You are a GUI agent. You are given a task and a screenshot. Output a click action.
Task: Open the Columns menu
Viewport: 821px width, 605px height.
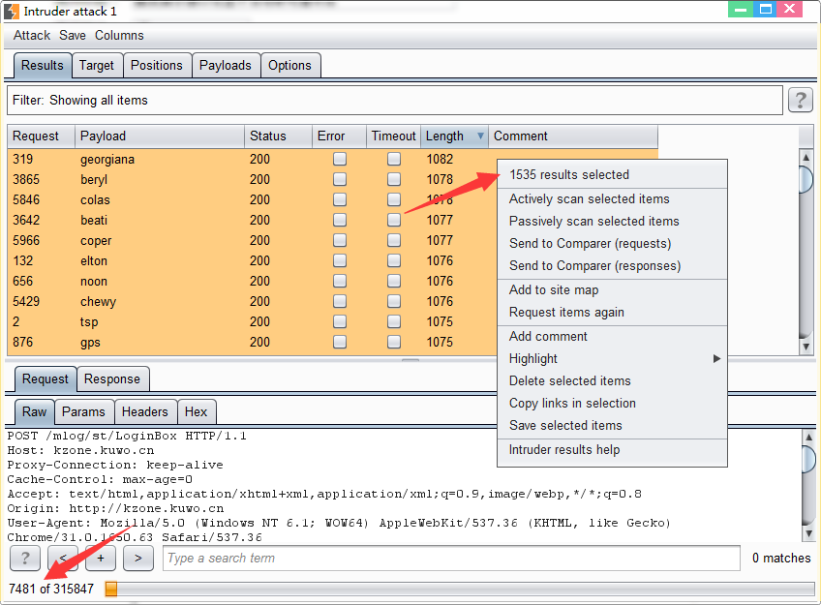[x=119, y=35]
